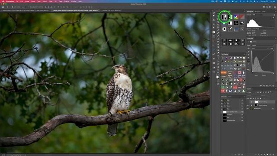Screen dimensions: 277x156
Task: Select the on-image adjustment hand tool in Curves
Action: click(x=248, y=48)
